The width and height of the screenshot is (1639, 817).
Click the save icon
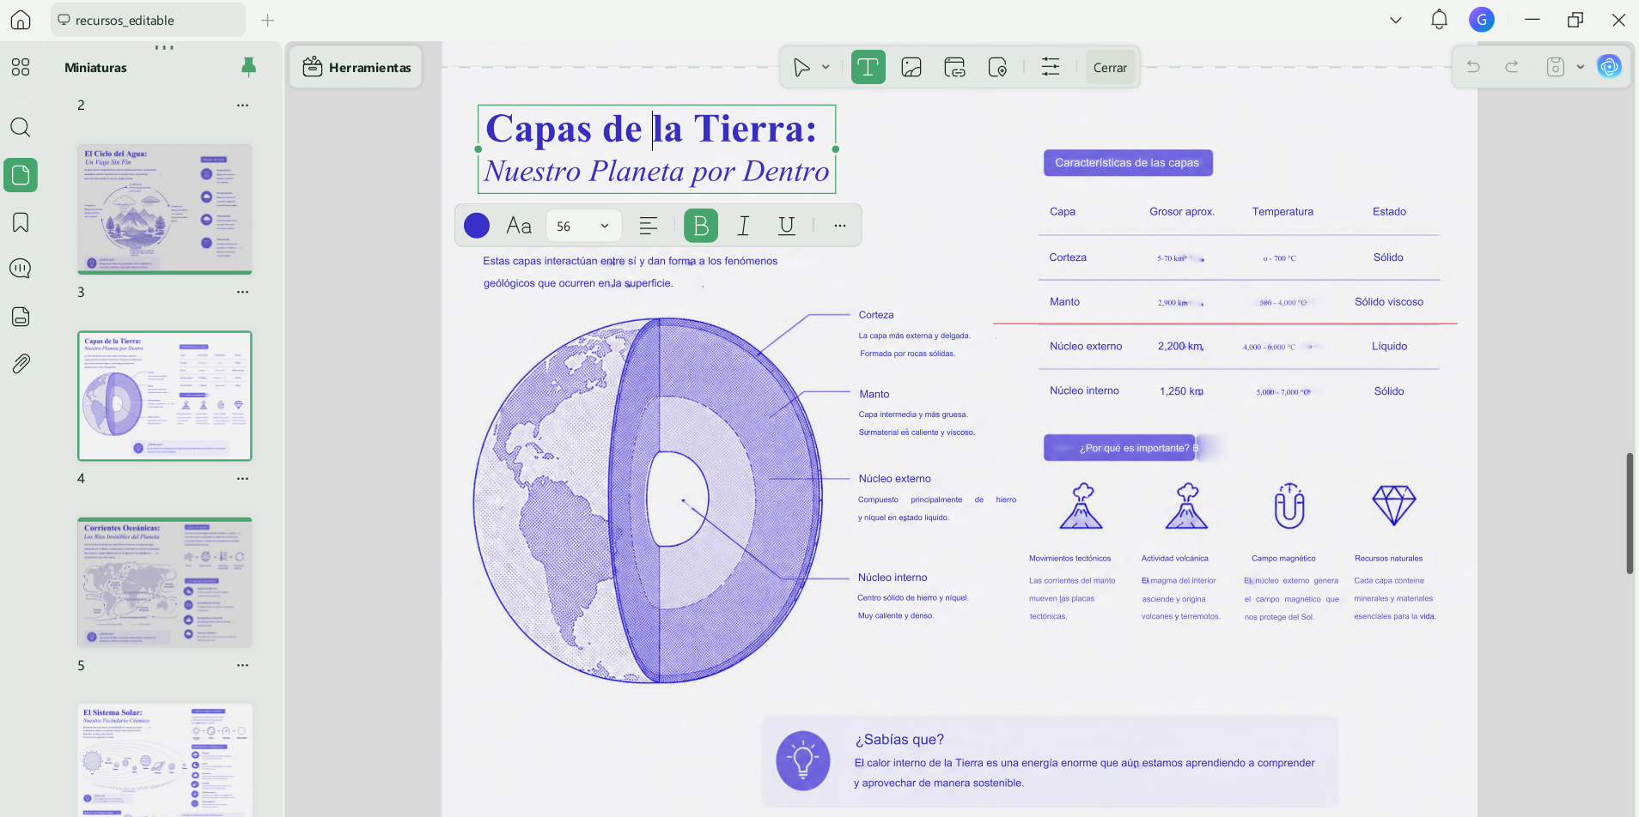click(x=1555, y=67)
